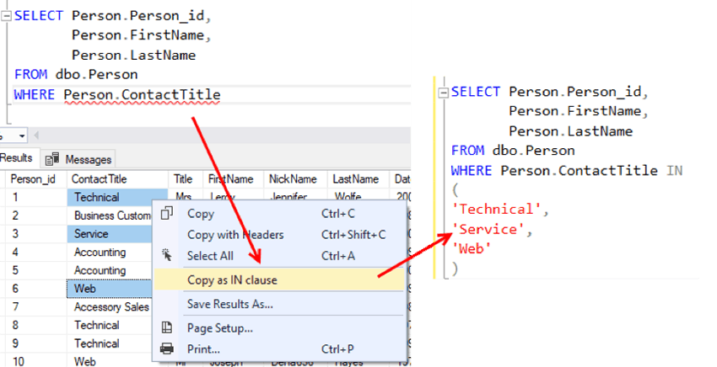This screenshot has width=717, height=367.
Task: Choose Copy as IN clause
Action: point(232,279)
